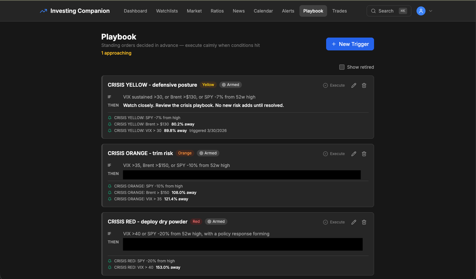
Task: Execute the CRISIS YELLOW trigger
Action: tap(334, 85)
